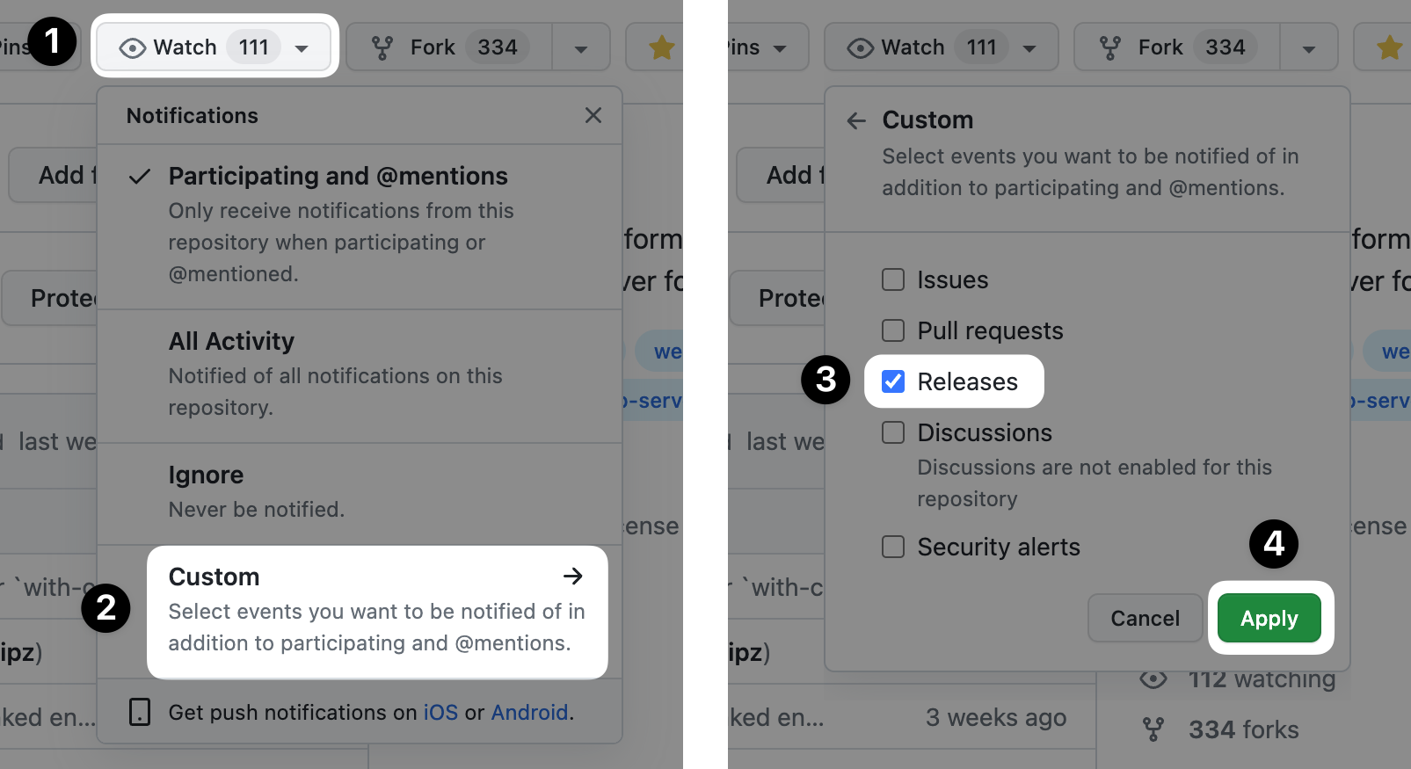Close the Notifications panel with the X

tap(593, 115)
